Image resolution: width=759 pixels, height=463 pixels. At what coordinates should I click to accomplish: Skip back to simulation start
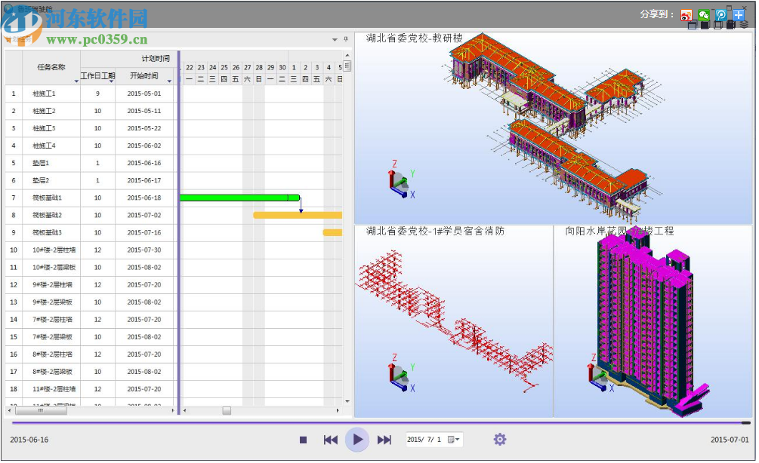coord(331,440)
